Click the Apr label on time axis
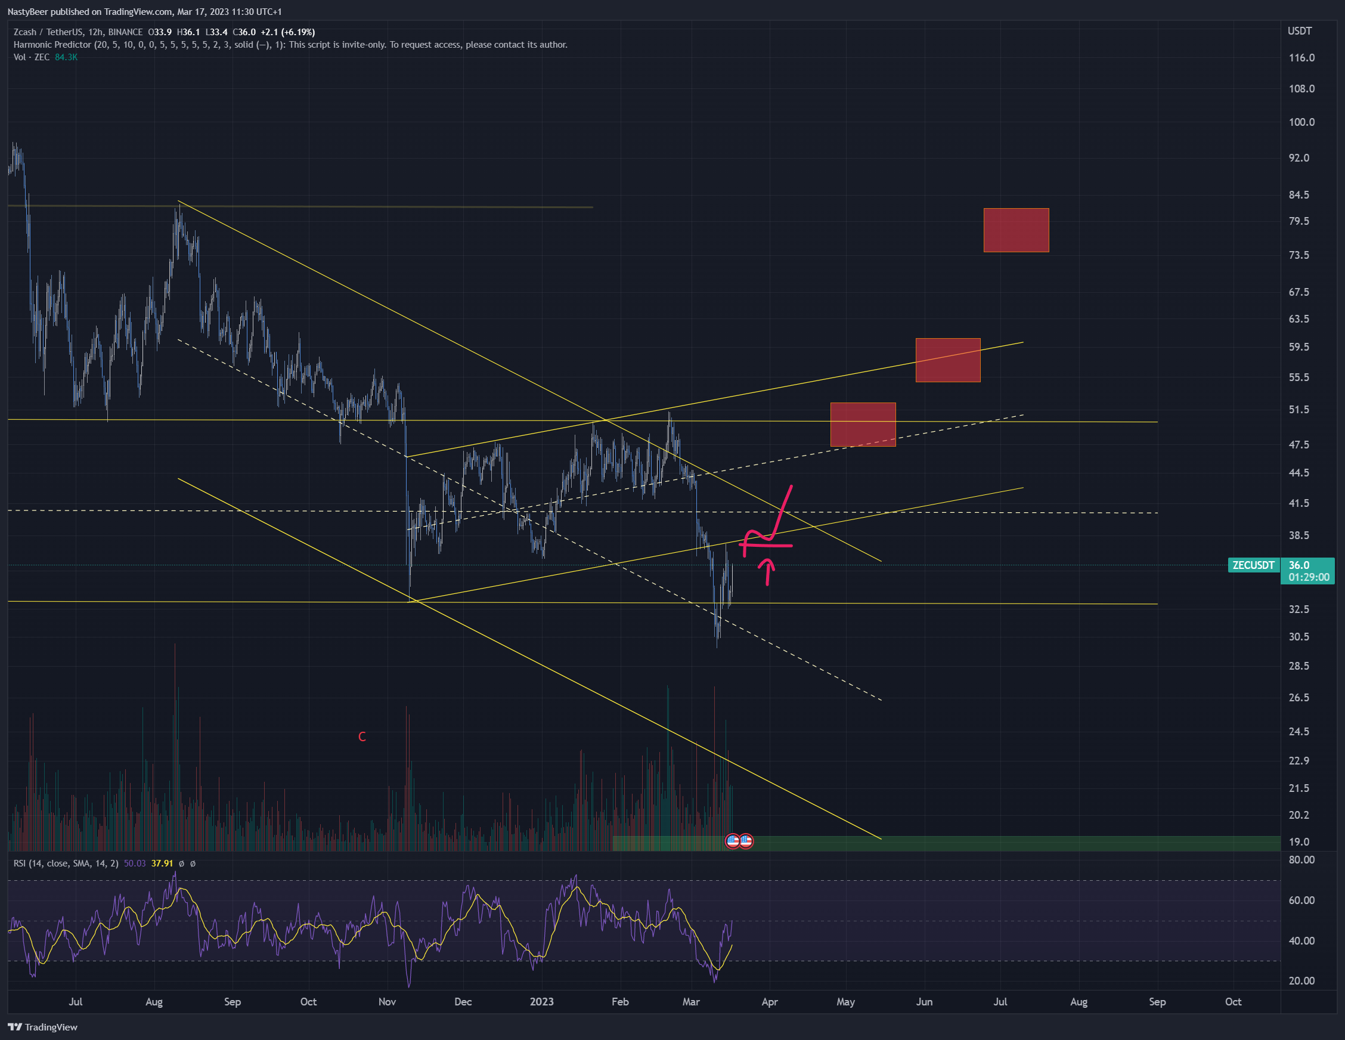The width and height of the screenshot is (1345, 1040). point(770,1002)
